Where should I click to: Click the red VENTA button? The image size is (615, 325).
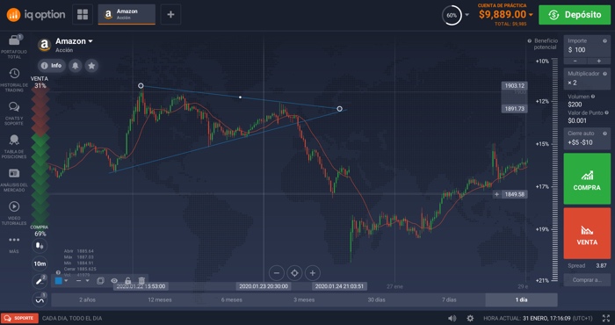[587, 234]
